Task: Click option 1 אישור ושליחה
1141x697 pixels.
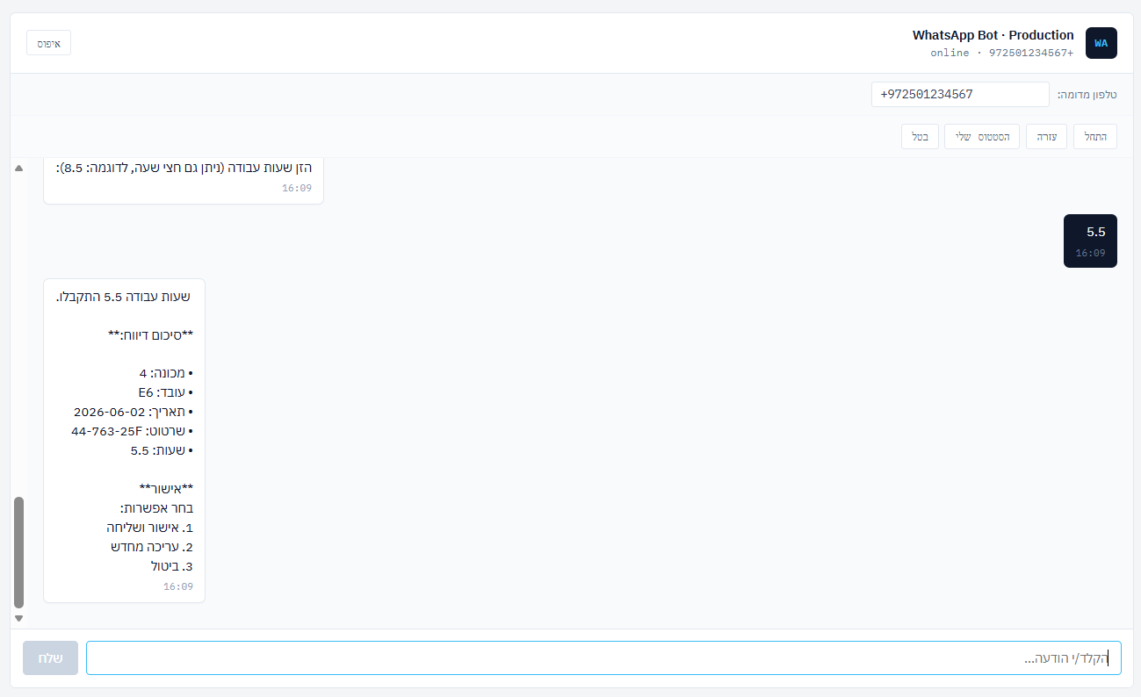Action: pyautogui.click(x=149, y=528)
